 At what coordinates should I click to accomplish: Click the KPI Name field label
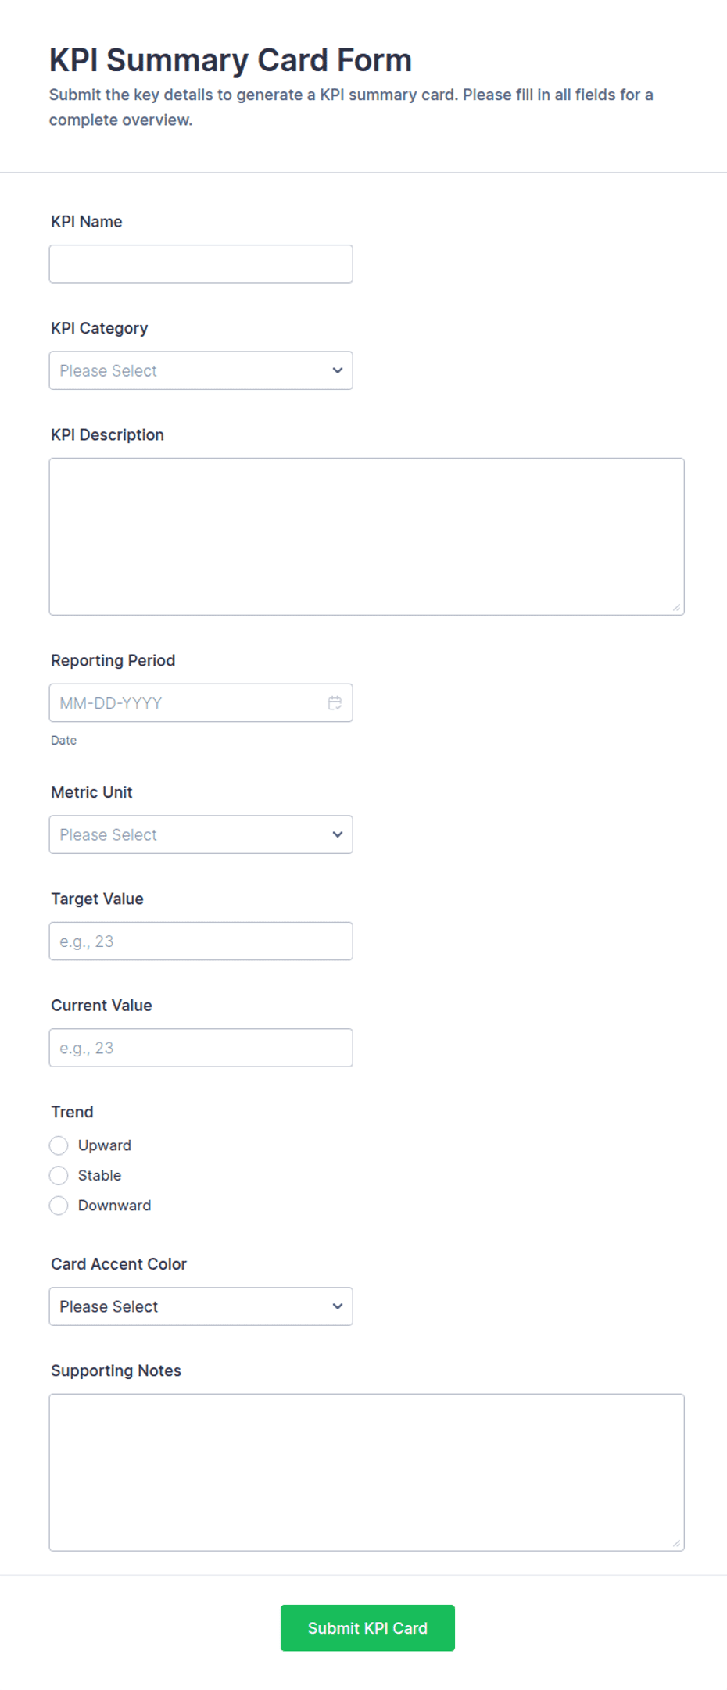[x=87, y=222]
